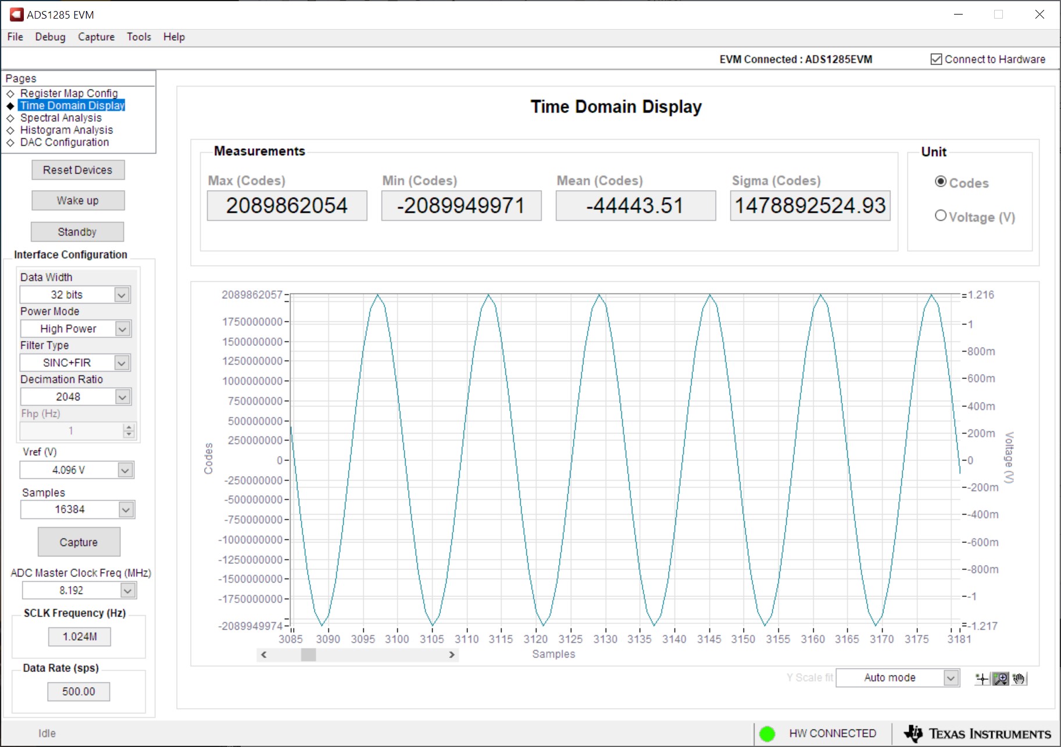This screenshot has width=1061, height=747.
Task: Click the Wake up button
Action: click(78, 201)
